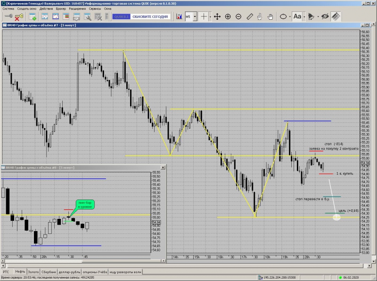
Task: Select the pointing finger tool
Action: pos(260,16)
